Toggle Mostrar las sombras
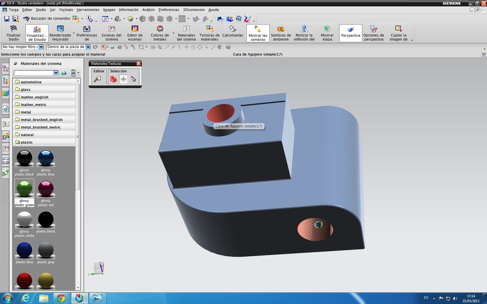This screenshot has width=487, height=304. coord(258,33)
